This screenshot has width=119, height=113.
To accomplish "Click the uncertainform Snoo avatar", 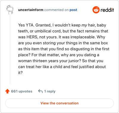I will tap(10, 10).
